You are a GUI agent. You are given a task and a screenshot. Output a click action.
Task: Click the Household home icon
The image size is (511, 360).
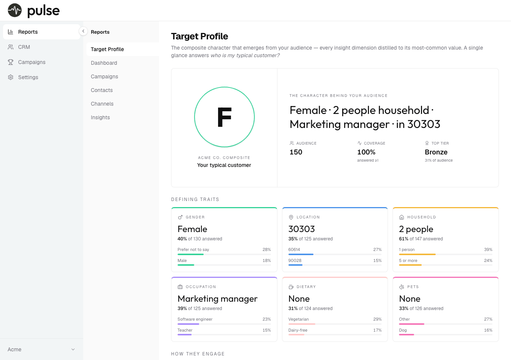pyautogui.click(x=402, y=217)
